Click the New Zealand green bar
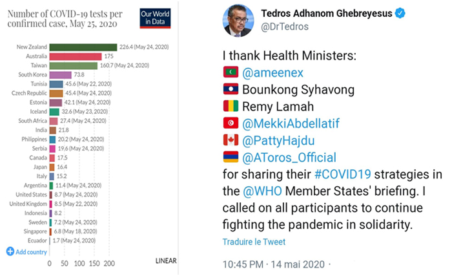This screenshot has height=276, width=452. click(83, 47)
